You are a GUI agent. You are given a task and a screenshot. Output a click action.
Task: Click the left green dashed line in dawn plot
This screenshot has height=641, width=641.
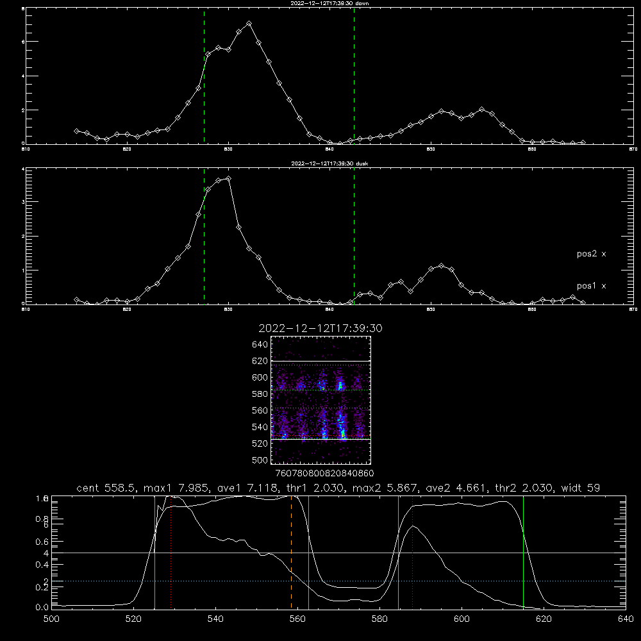204,76
